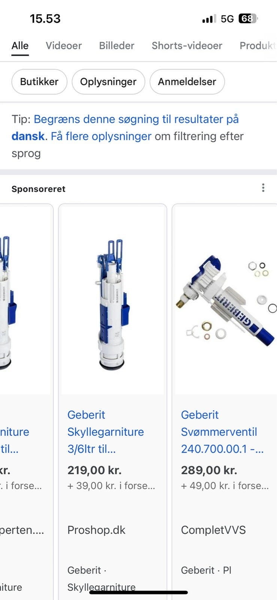Apply the Butikker filter chip
277x600 pixels.
(39, 82)
